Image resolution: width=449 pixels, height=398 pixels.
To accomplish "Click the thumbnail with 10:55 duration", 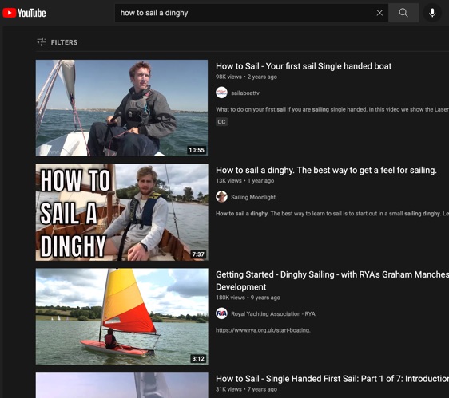I will [121, 108].
